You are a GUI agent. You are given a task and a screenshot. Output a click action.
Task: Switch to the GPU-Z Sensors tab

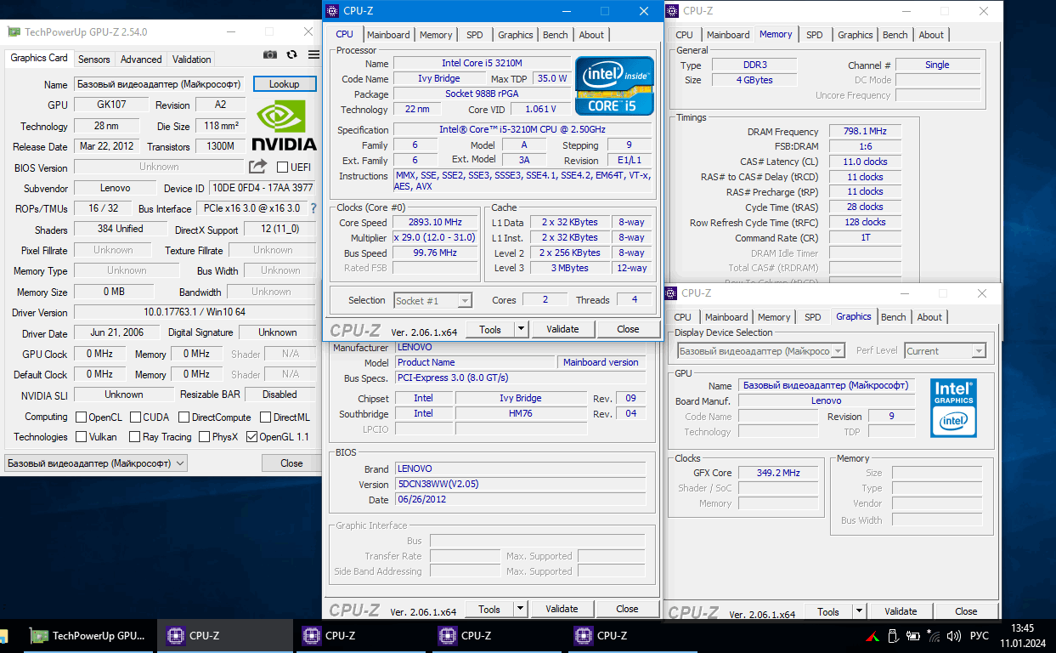pyautogui.click(x=94, y=60)
